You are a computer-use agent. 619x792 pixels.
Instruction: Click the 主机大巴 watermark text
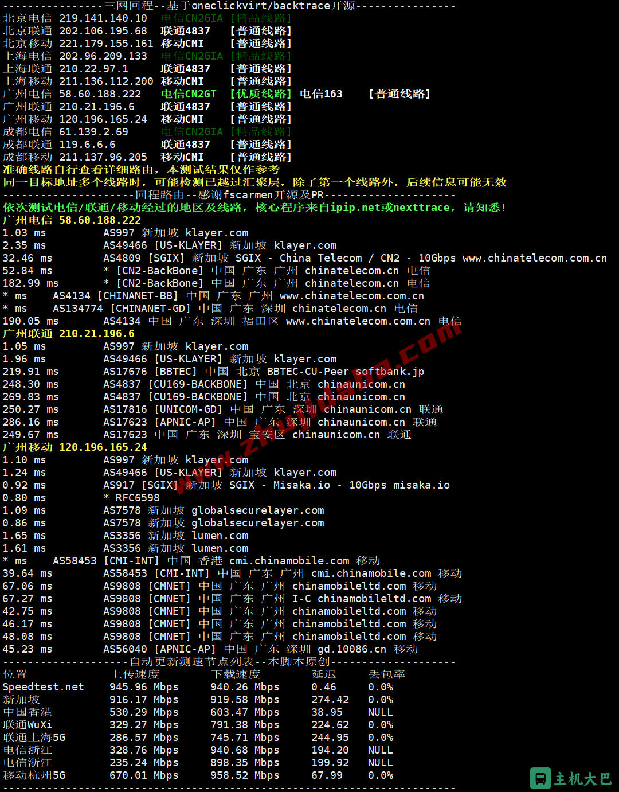pos(583,779)
